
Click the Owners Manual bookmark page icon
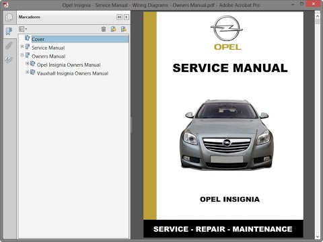click(x=28, y=55)
